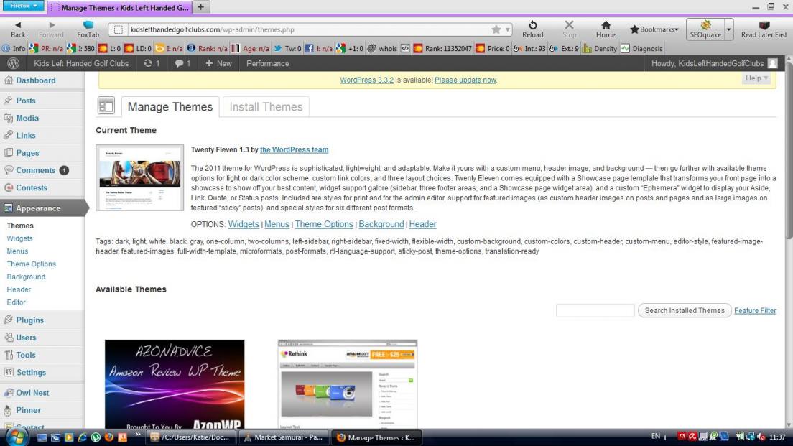Open the WordPress team author link
This screenshot has width=793, height=446.
point(294,149)
